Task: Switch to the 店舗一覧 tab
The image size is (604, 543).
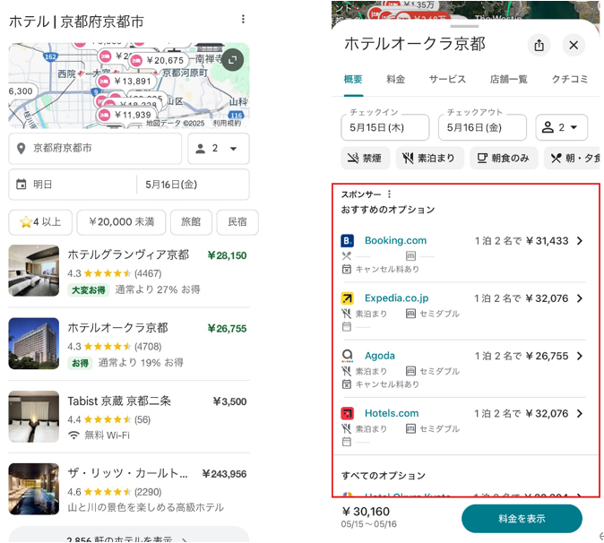Action: point(508,80)
